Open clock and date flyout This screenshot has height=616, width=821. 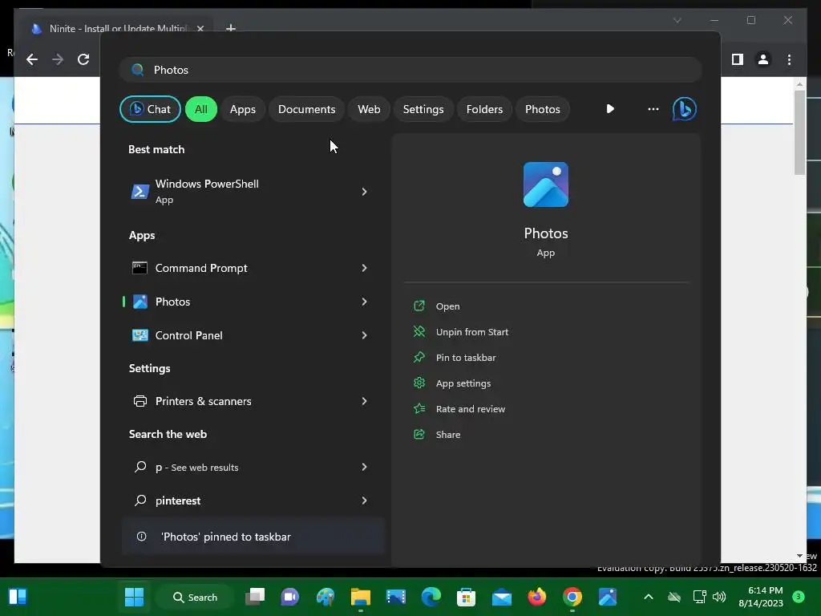761,597
